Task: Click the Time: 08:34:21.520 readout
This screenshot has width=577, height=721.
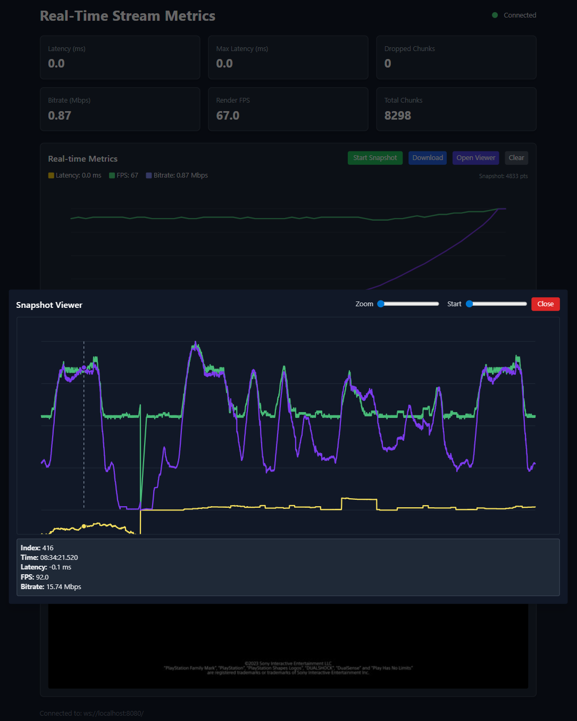Action: (49, 558)
